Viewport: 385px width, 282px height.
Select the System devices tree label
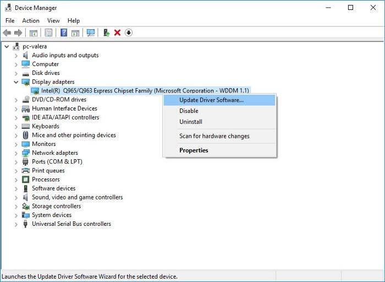(52, 215)
